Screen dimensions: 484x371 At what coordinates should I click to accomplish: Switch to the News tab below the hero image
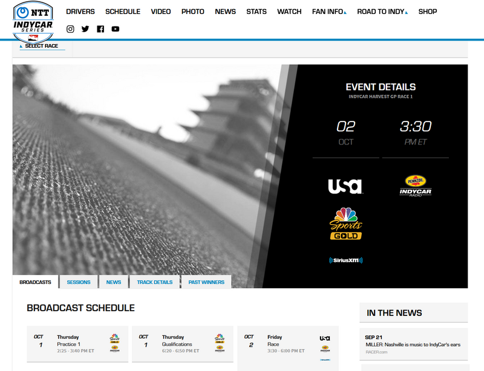pos(114,282)
